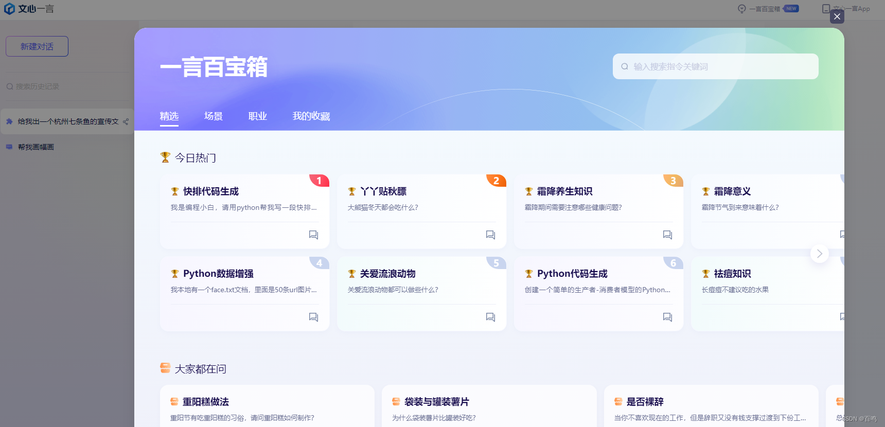Close the 一言百宝箱 dialog
The width and height of the screenshot is (885, 427).
click(x=837, y=16)
